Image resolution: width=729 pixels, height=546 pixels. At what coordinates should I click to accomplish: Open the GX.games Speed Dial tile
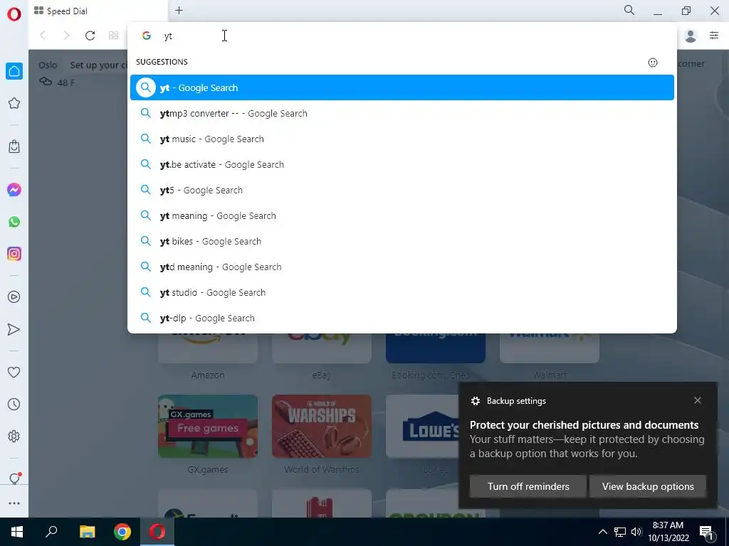(208, 427)
